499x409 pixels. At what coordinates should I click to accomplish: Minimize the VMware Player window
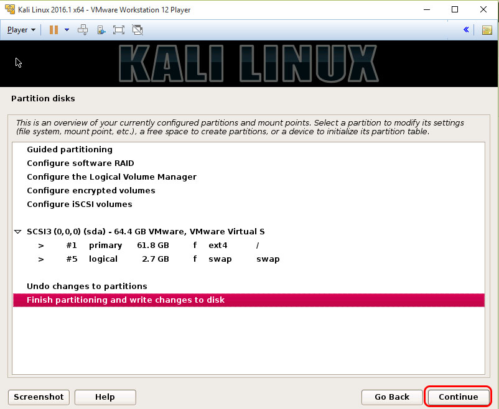(x=427, y=9)
